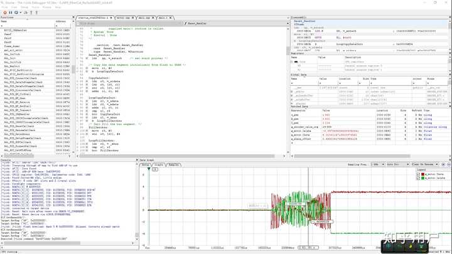Switch to the Setup tab in Data Graph
Image resolution: width=452 pixels, height=254 pixels.
pyautogui.click(x=145, y=164)
